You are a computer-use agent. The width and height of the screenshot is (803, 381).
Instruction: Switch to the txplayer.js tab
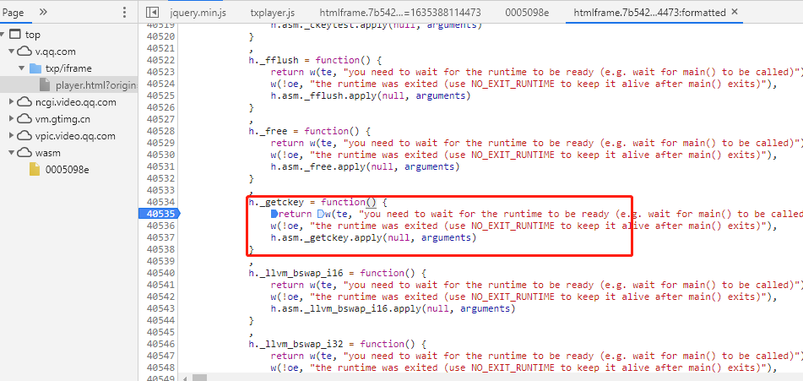pyautogui.click(x=273, y=13)
